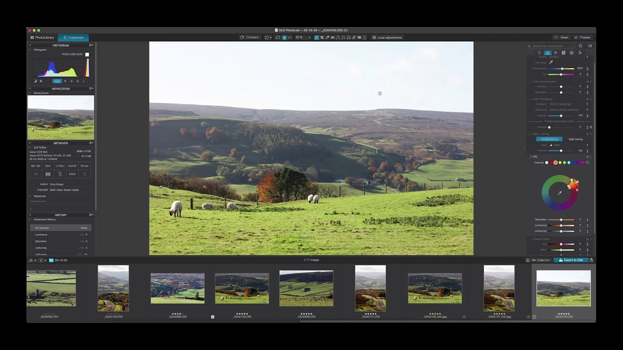Adjust the Tint slider

point(561,74)
